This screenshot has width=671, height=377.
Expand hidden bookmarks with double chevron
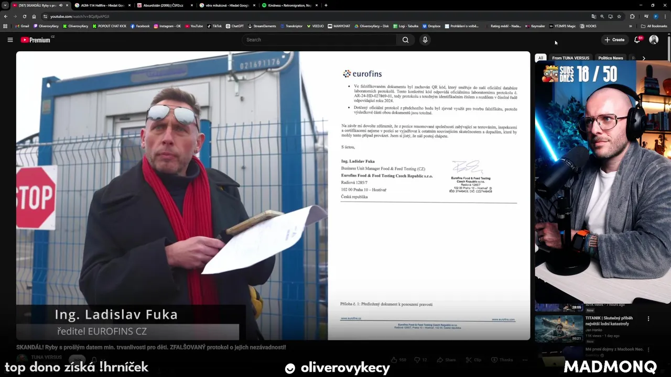click(x=631, y=26)
